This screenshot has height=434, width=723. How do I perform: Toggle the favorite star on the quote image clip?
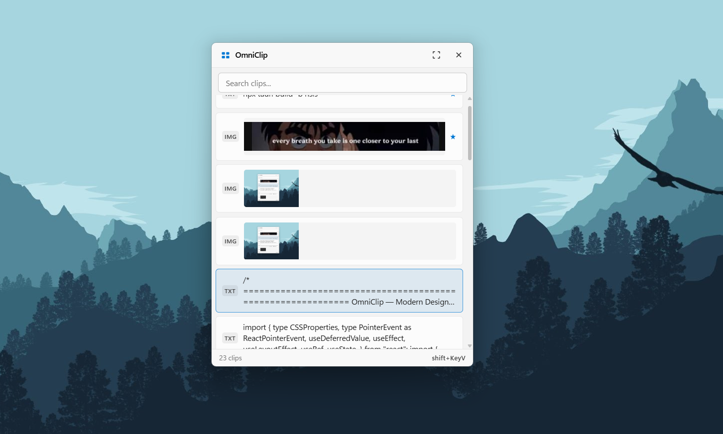[x=453, y=137]
